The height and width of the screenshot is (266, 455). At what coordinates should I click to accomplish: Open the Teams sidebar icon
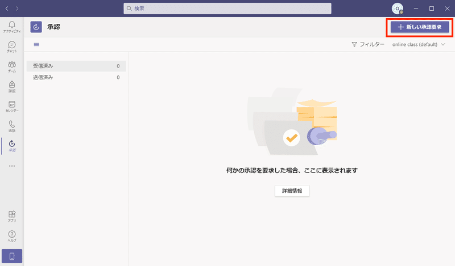tap(12, 66)
